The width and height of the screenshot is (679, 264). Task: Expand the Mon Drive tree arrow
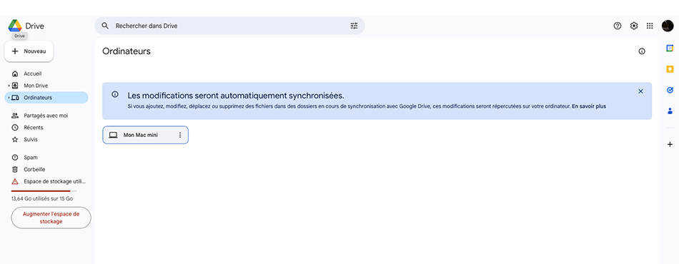9,86
